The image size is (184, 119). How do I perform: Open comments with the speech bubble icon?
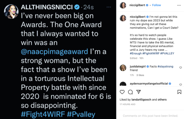pos(131,92)
